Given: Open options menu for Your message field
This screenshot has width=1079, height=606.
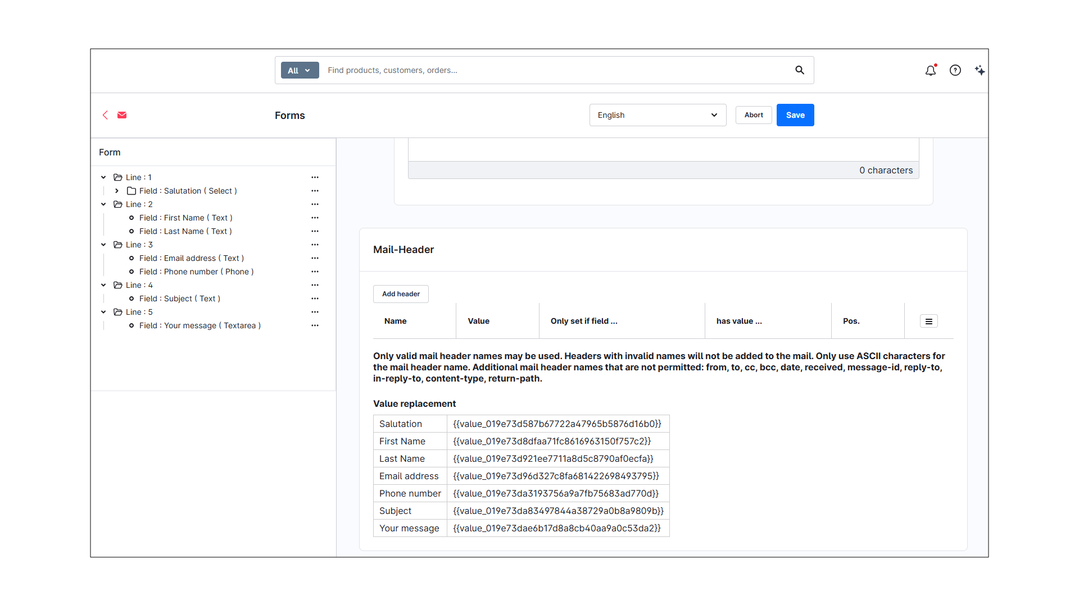Looking at the screenshot, I should 315,325.
